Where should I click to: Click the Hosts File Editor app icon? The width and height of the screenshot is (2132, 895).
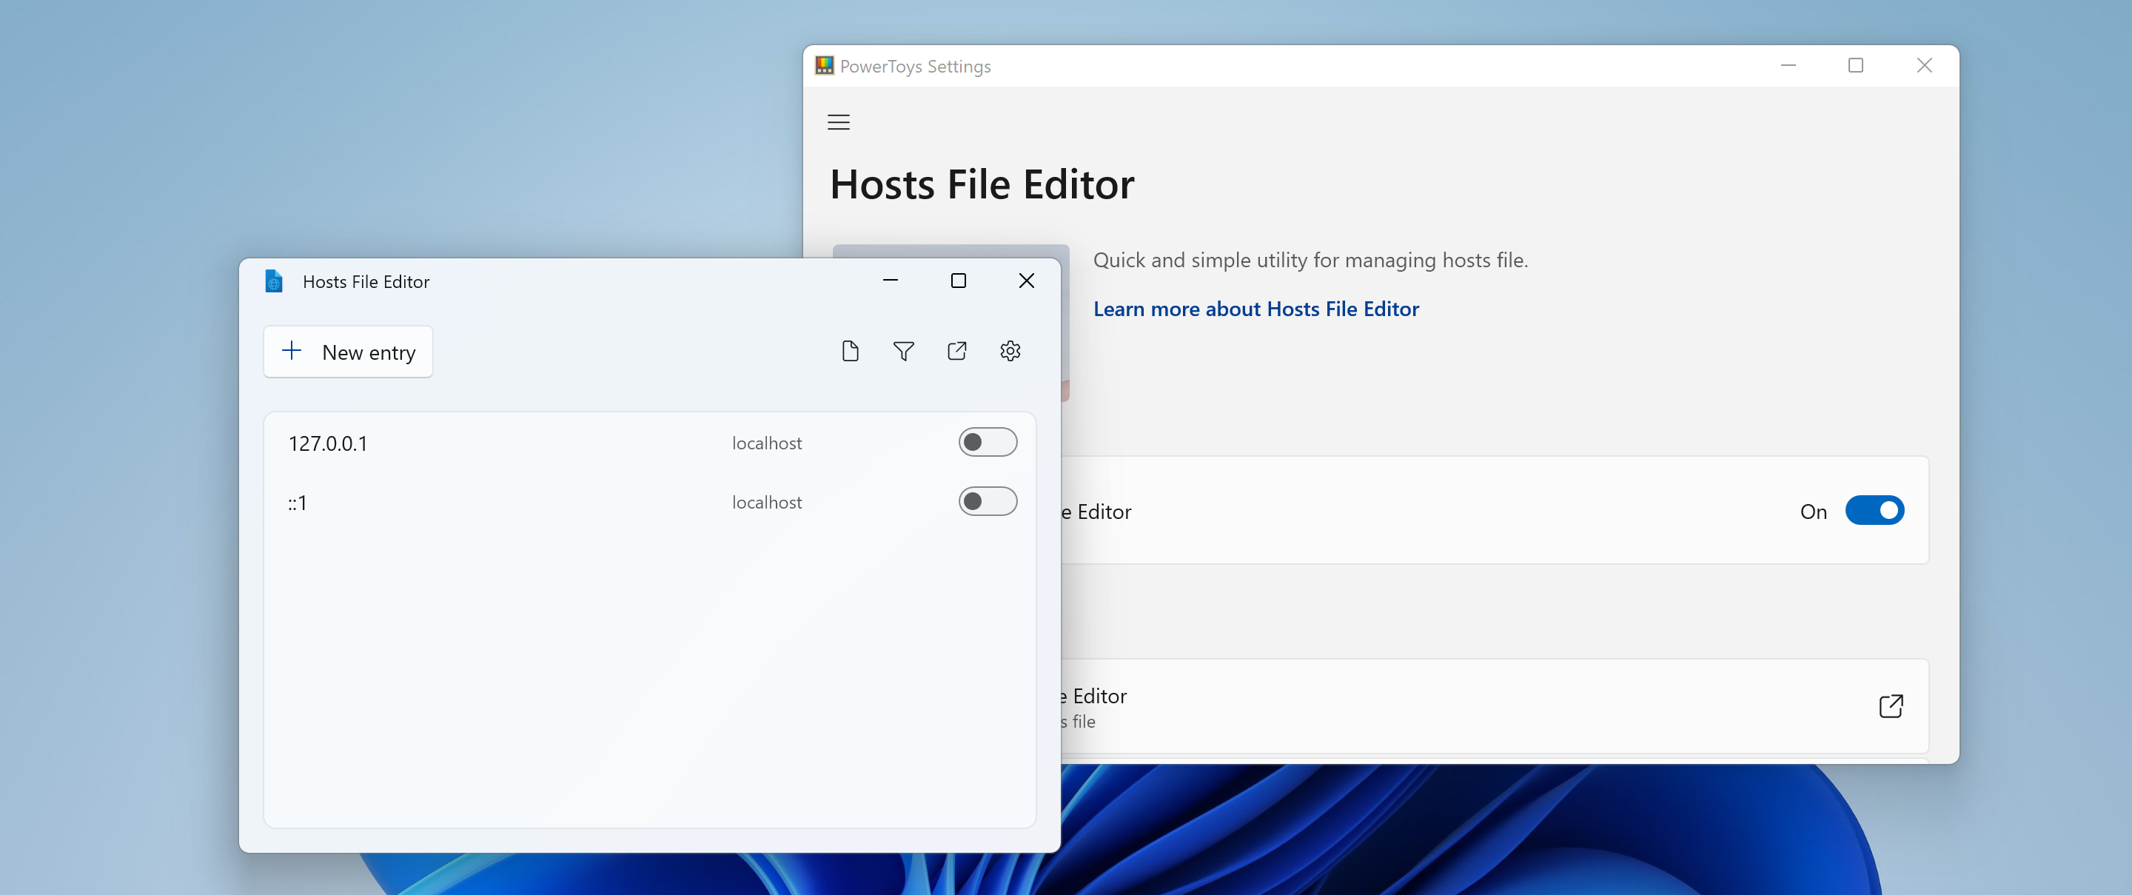click(x=274, y=281)
